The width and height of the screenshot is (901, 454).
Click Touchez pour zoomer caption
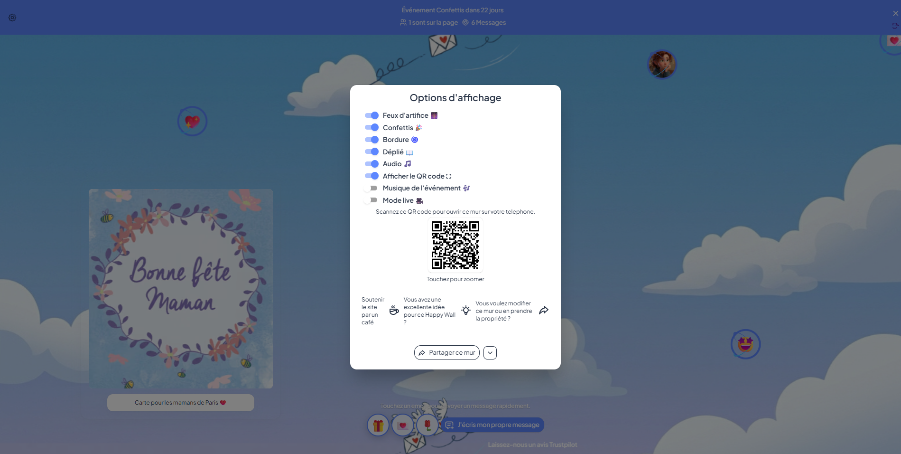tap(455, 279)
